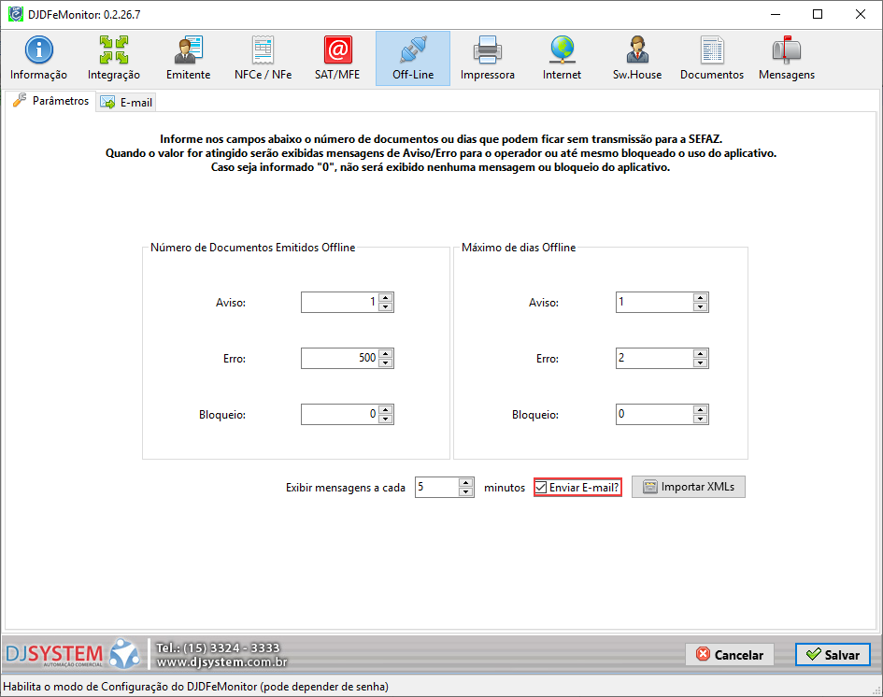Increase Bloqueio value for max offline days
The width and height of the screenshot is (883, 697).
pos(700,409)
